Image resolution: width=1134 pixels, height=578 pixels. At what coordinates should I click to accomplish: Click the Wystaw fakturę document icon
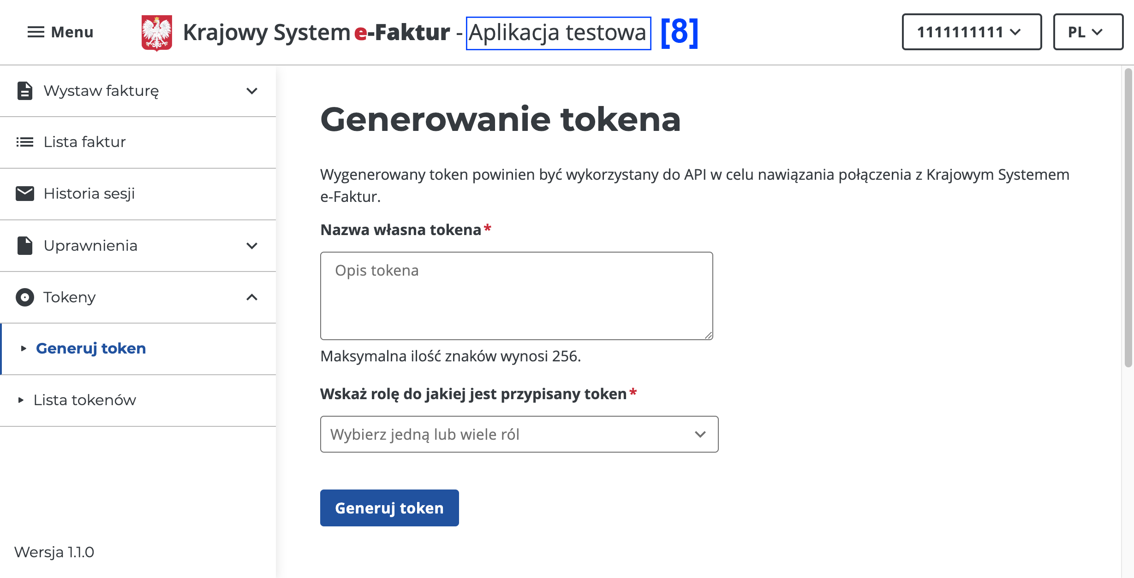pos(24,91)
